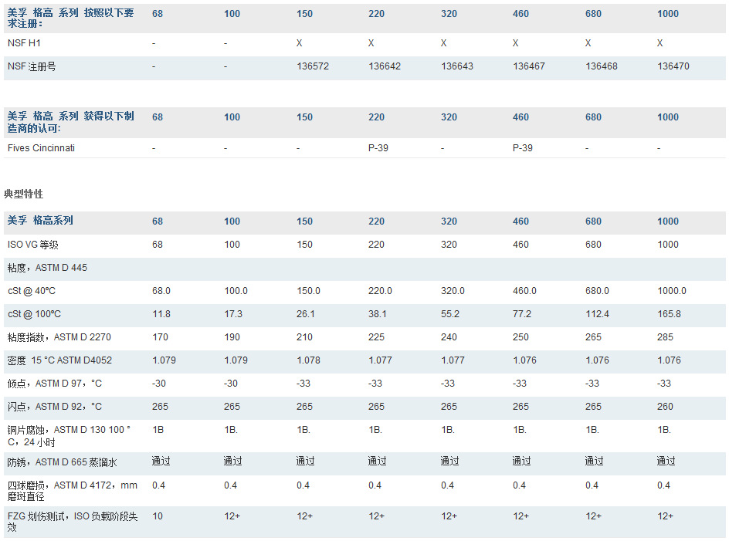
Task: Select the NSF H1 row label
Action: point(24,43)
